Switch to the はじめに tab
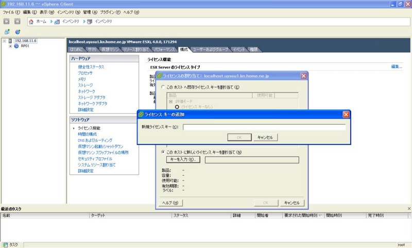This screenshot has height=248, width=412. (x=76, y=49)
